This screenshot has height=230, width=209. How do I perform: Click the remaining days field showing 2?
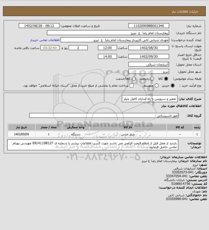coord(78,48)
